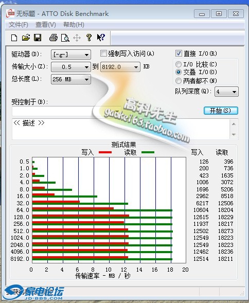
Task: Click the 写入 column header above values
Action: click(x=197, y=152)
